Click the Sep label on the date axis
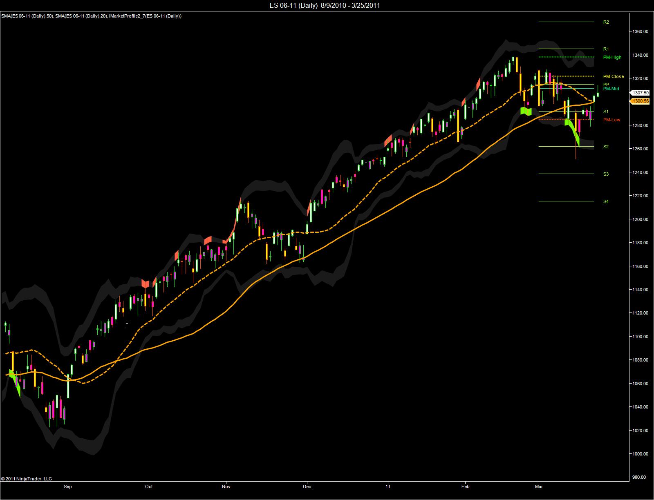 (x=68, y=487)
